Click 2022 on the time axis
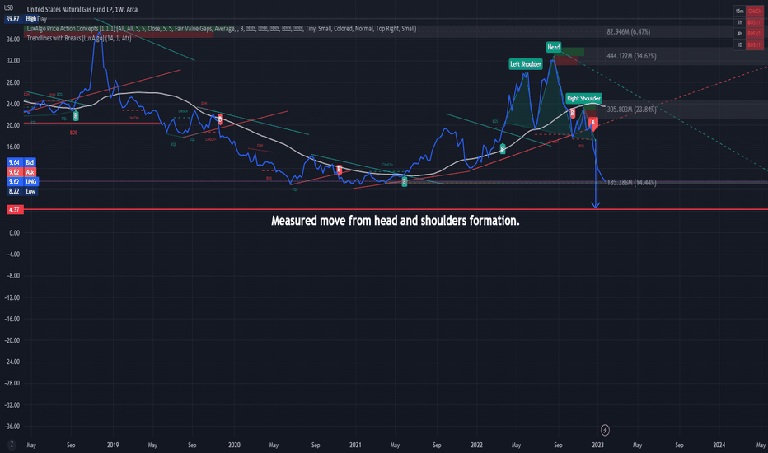The width and height of the screenshot is (768, 453). (476, 445)
